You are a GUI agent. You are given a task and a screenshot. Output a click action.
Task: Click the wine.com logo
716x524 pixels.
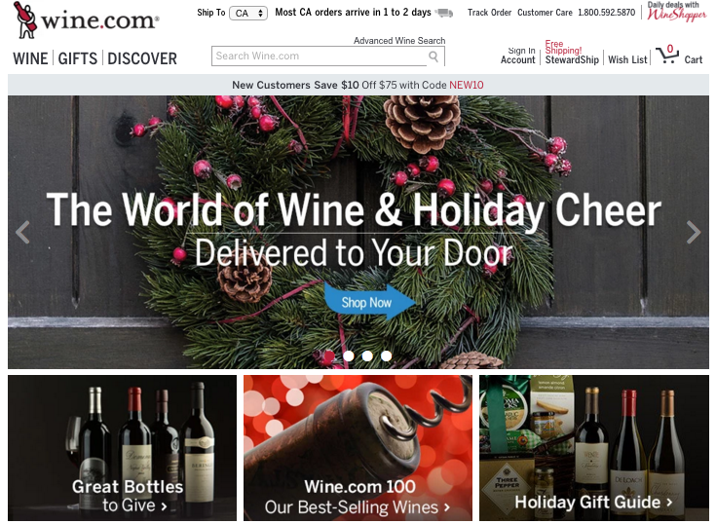click(87, 20)
